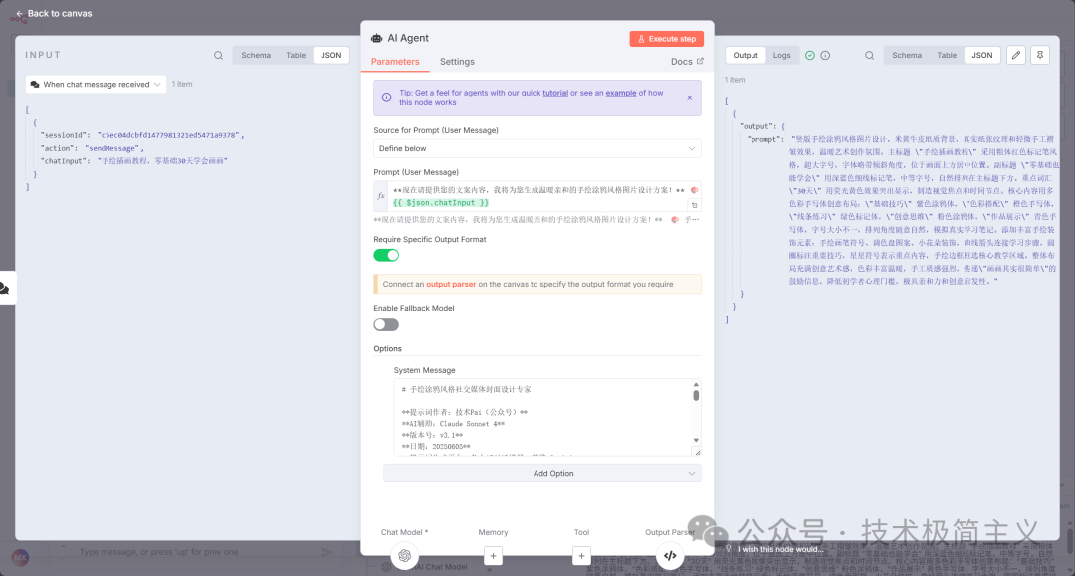This screenshot has height=576, width=1075.
Task: Open the chat bubble side tab
Action: pos(6,288)
